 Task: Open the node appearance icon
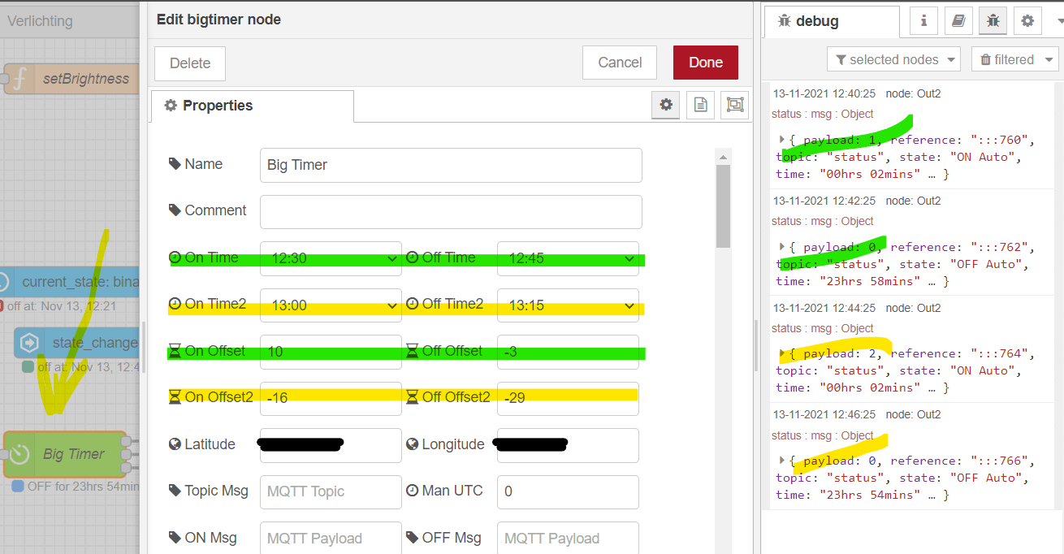pyautogui.click(x=735, y=105)
